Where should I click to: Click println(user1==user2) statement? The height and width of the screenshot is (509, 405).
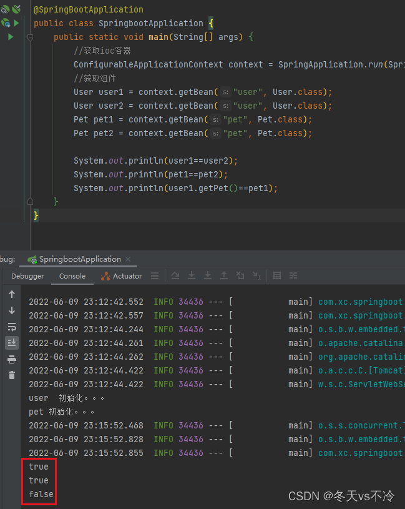[x=155, y=161]
